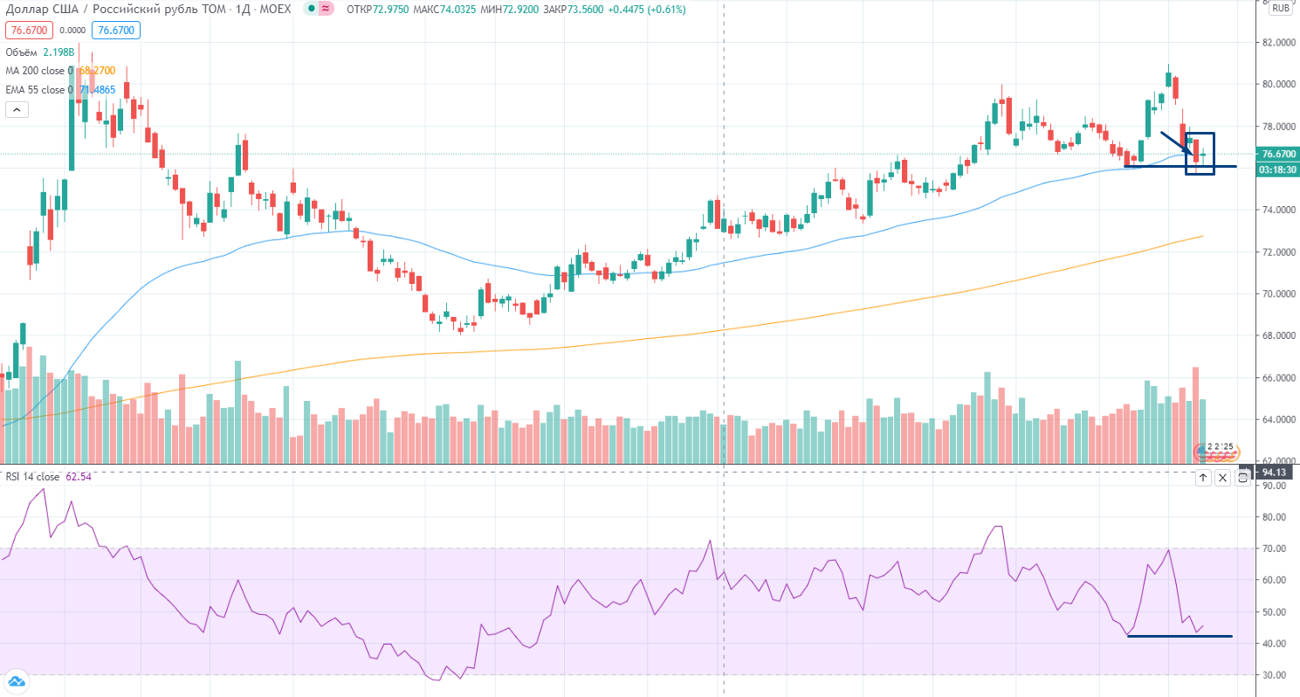Image resolution: width=1300 pixels, height=697 pixels.
Task: Move the RSI pane up with arrow icon
Action: coord(1202,477)
